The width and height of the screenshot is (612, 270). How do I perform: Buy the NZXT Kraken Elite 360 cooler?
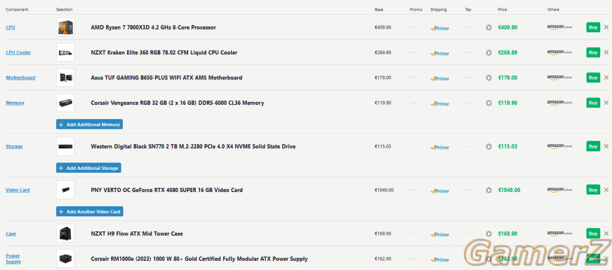point(593,52)
